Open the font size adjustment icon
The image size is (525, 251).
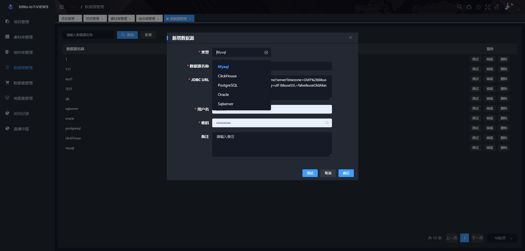pos(497,7)
